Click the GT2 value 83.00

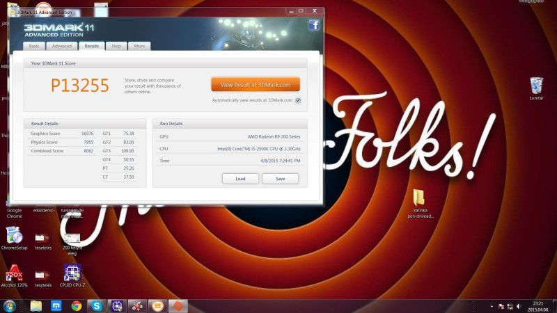coord(129,142)
